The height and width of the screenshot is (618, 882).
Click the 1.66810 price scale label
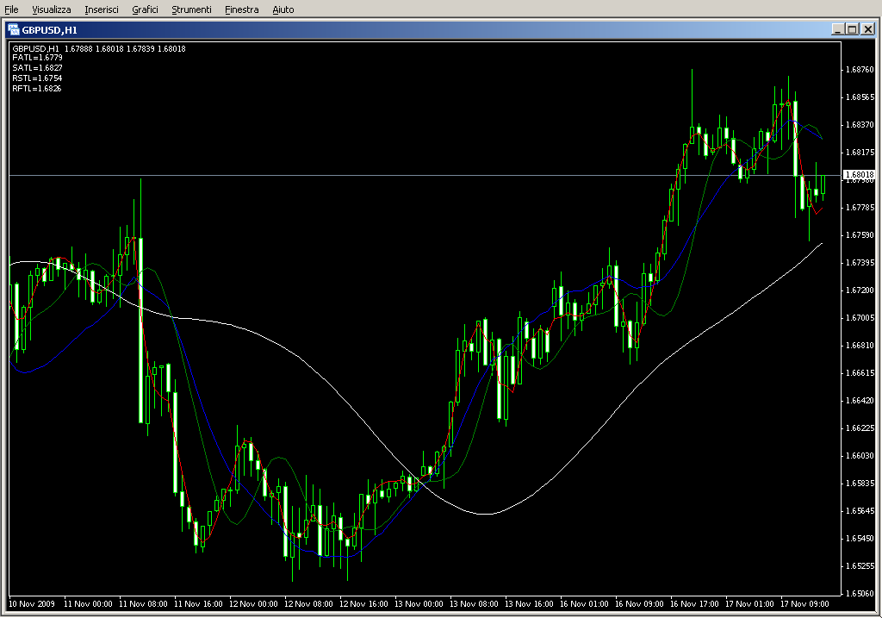point(860,345)
